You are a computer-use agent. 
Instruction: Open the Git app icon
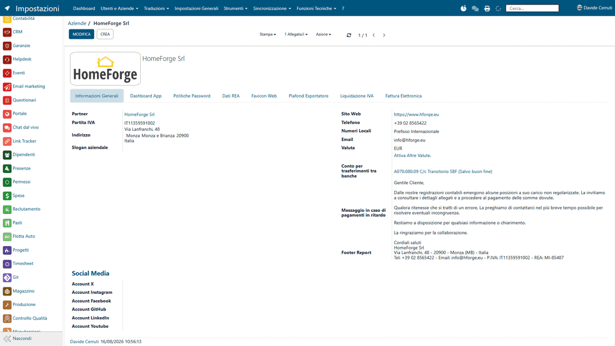click(x=7, y=278)
